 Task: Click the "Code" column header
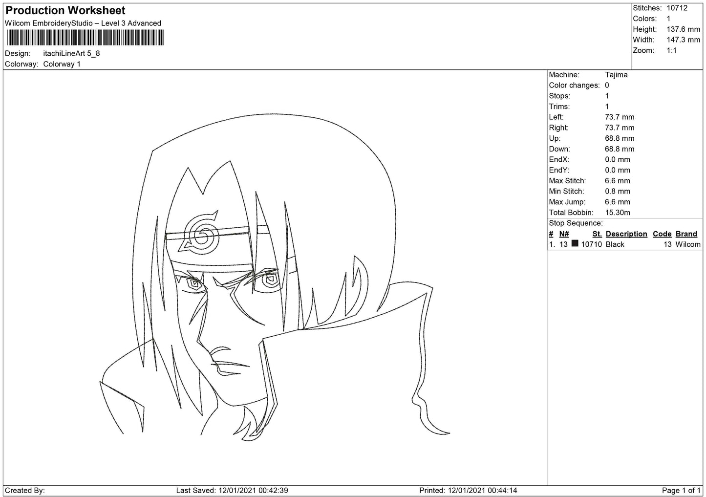point(663,234)
